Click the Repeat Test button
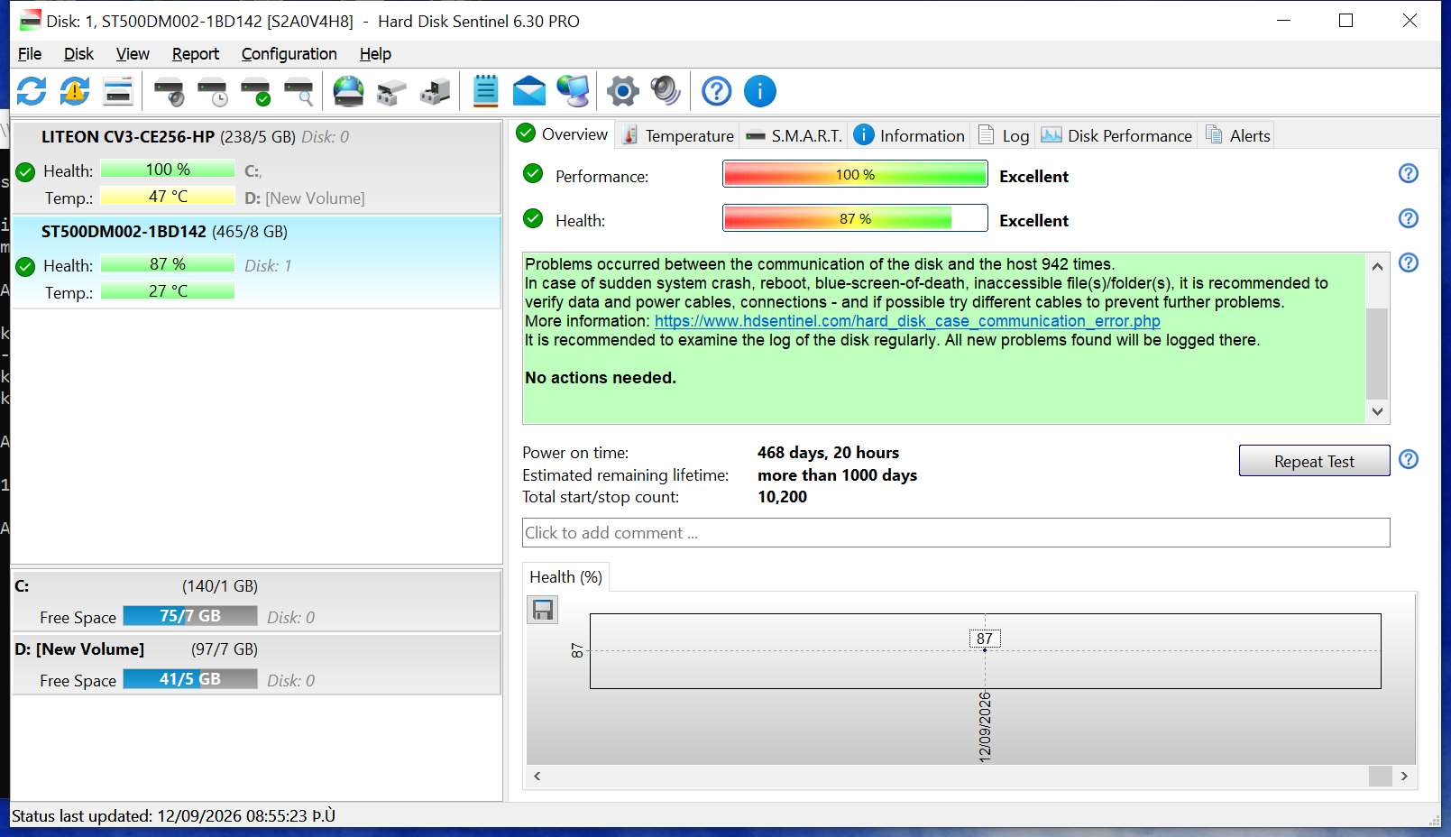Screen dimensions: 1451x837 pyautogui.click(x=1314, y=461)
